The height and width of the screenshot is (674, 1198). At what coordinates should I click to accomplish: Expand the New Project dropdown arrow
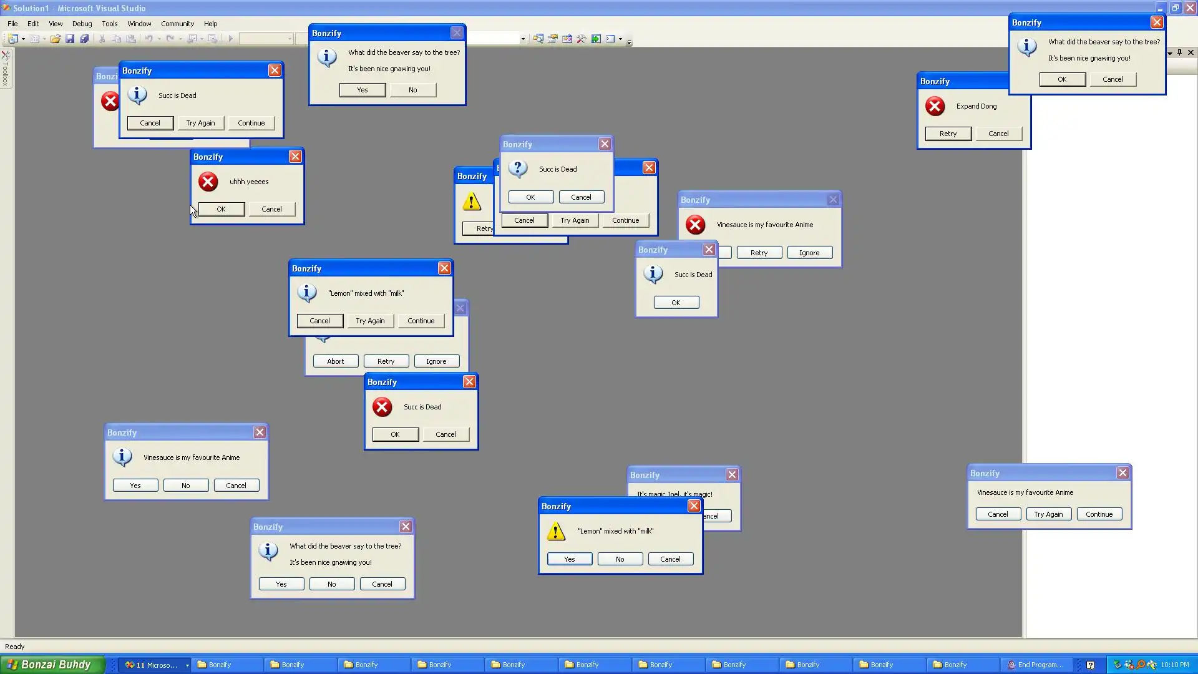(23, 39)
